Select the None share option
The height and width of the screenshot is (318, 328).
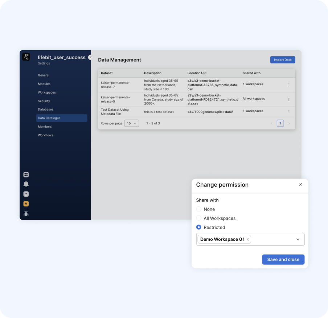[x=199, y=209]
